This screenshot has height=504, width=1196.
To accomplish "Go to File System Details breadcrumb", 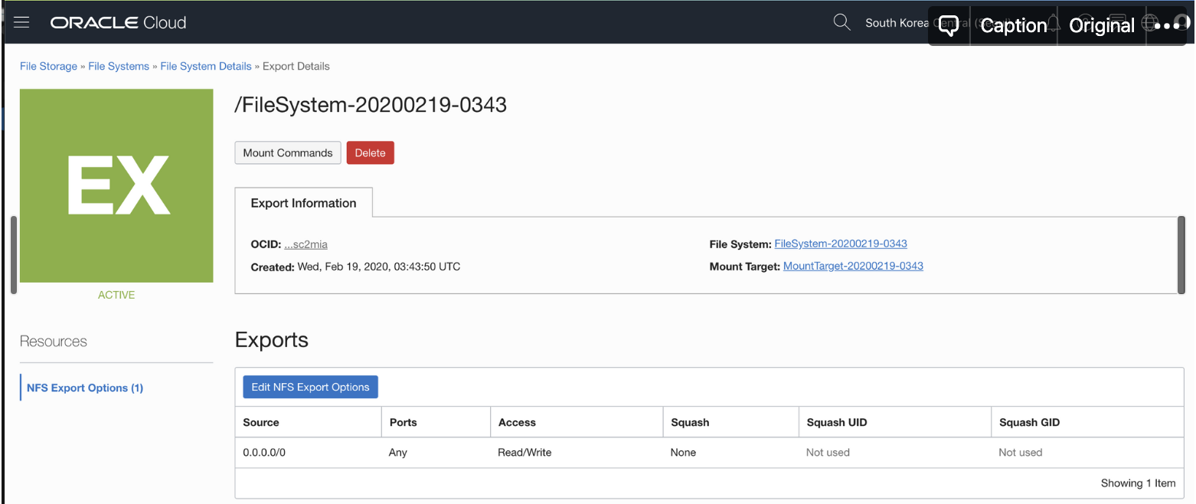I will click(x=206, y=67).
